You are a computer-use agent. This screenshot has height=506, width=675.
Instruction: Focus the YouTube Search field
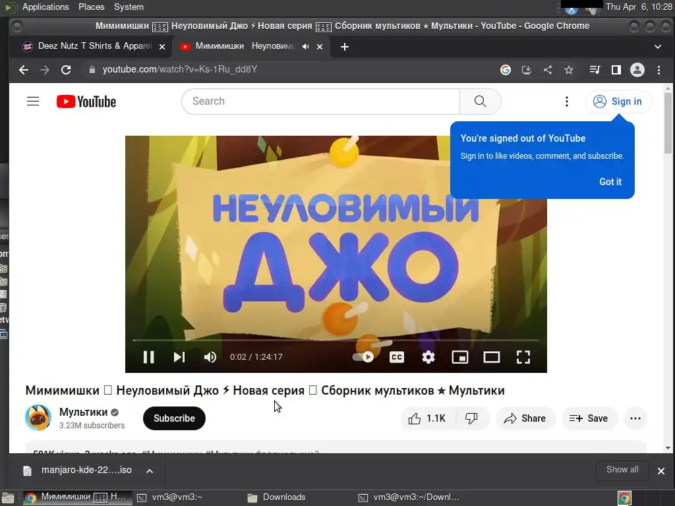click(321, 101)
